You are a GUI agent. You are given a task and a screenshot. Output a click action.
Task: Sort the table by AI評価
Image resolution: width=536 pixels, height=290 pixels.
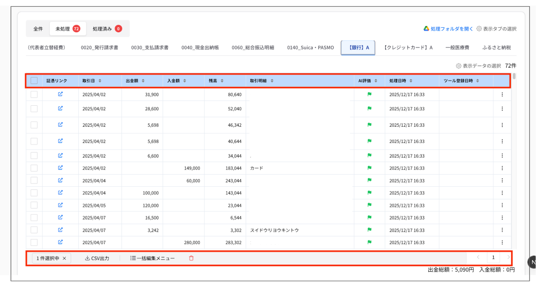coord(376,81)
